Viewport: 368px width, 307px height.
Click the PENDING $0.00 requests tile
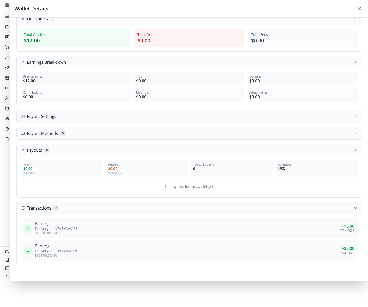(x=147, y=169)
